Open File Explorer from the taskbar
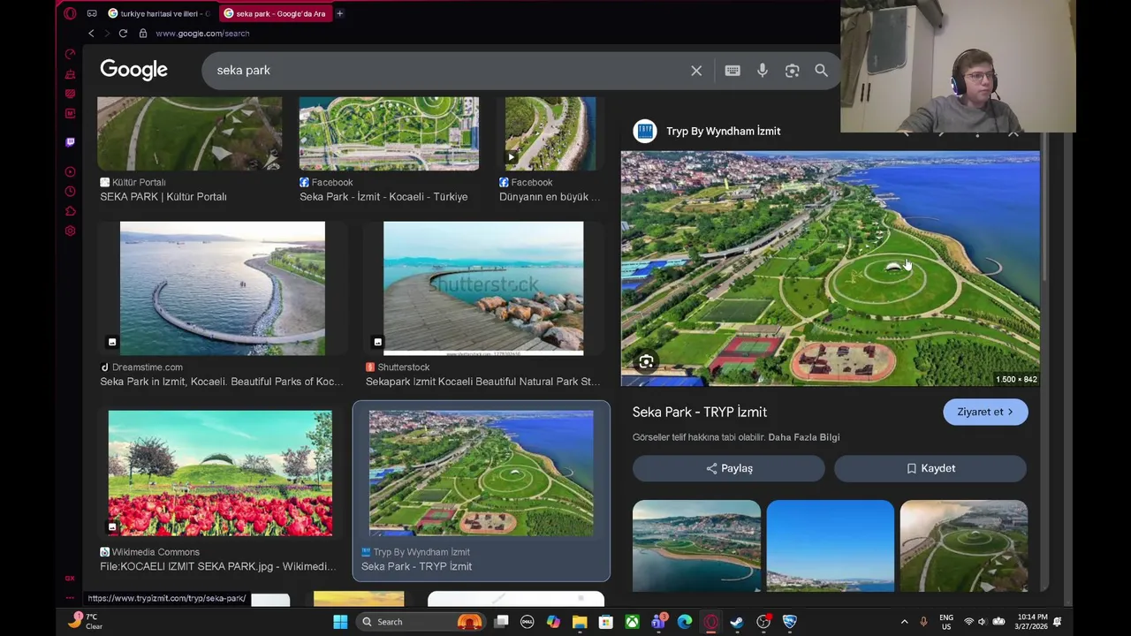 580,622
